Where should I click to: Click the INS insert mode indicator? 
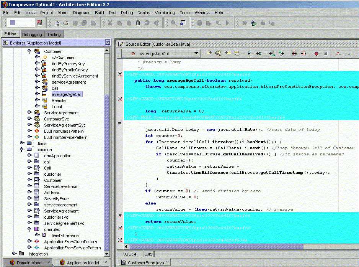pyautogui.click(x=148, y=254)
